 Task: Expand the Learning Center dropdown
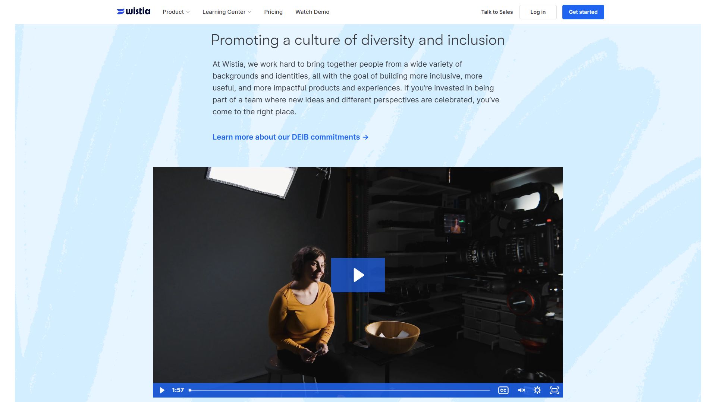[x=224, y=12]
